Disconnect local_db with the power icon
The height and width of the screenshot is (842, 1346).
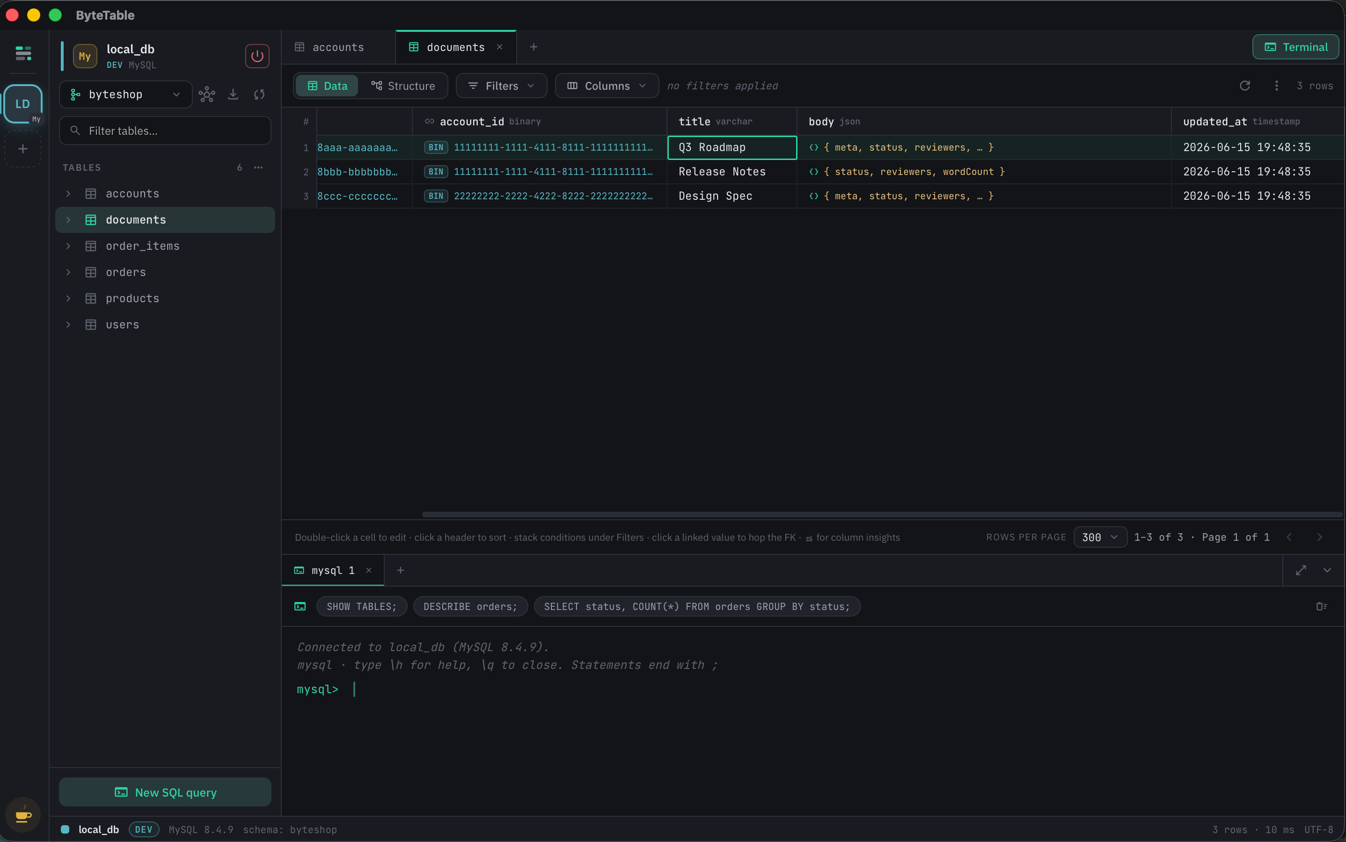257,56
